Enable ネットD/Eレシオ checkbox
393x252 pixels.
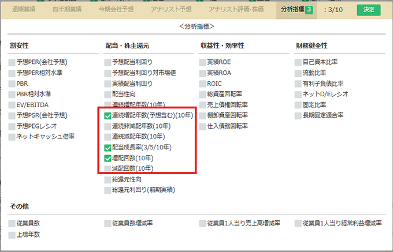tap(298, 95)
